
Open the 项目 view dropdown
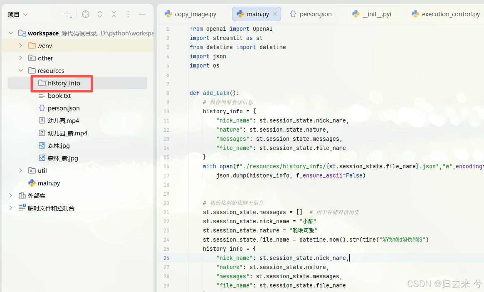tap(18, 15)
